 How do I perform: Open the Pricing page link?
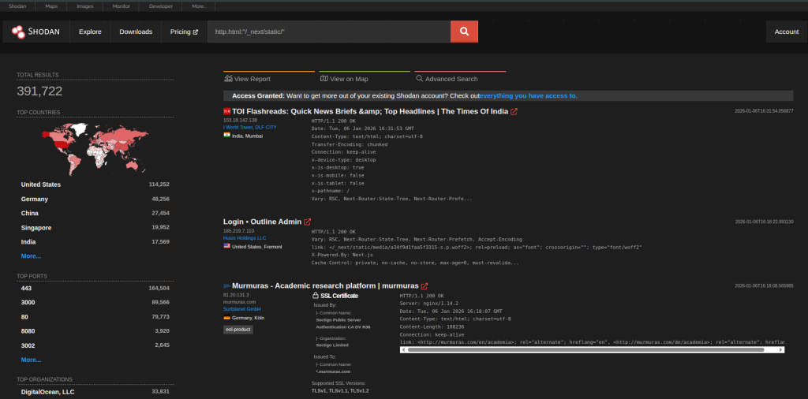pyautogui.click(x=184, y=32)
